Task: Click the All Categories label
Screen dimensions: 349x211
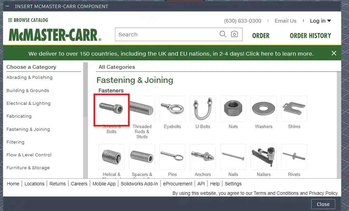Action: [x=117, y=67]
